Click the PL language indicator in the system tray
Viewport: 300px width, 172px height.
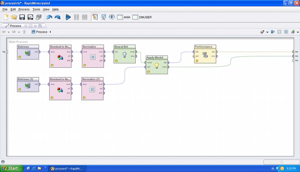pos(273,168)
